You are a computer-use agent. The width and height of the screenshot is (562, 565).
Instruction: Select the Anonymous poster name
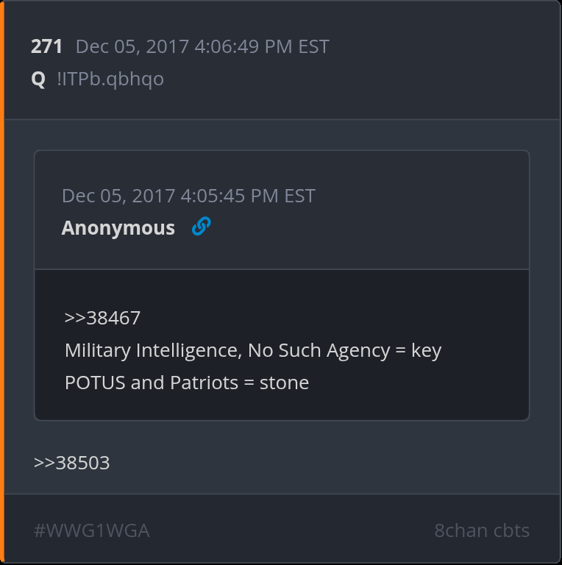118,228
